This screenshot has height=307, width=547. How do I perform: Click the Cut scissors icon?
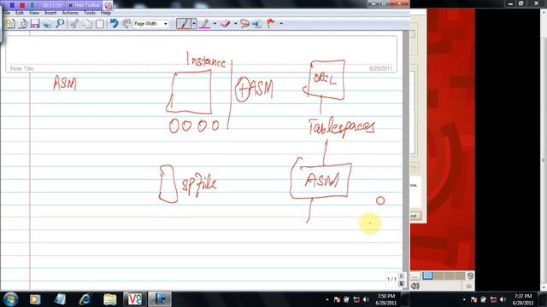click(74, 24)
